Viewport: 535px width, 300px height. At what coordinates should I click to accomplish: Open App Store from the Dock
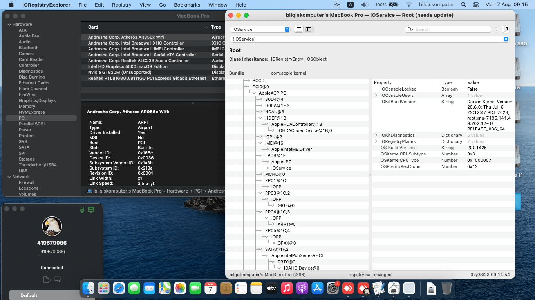point(317,289)
